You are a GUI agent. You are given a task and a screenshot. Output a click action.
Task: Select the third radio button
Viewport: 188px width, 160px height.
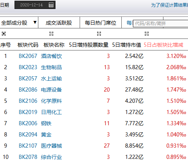click(99, 34)
